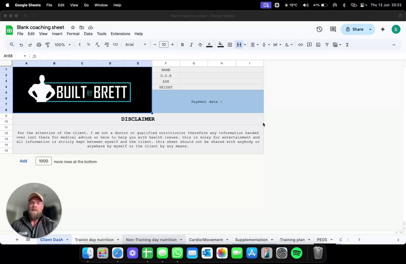This screenshot has height=264, width=406.
Task: Open the zoom level dropdown
Action: 62,45
